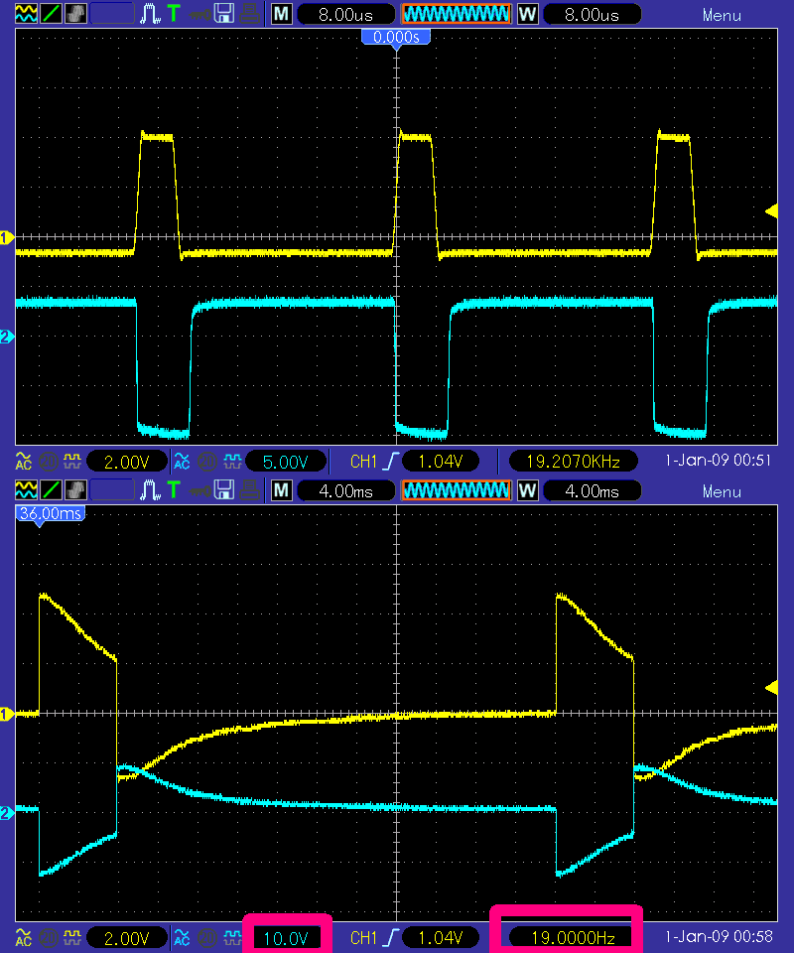The width and height of the screenshot is (794, 953).
Task: Click the W window value 8.00us
Action: tap(592, 14)
